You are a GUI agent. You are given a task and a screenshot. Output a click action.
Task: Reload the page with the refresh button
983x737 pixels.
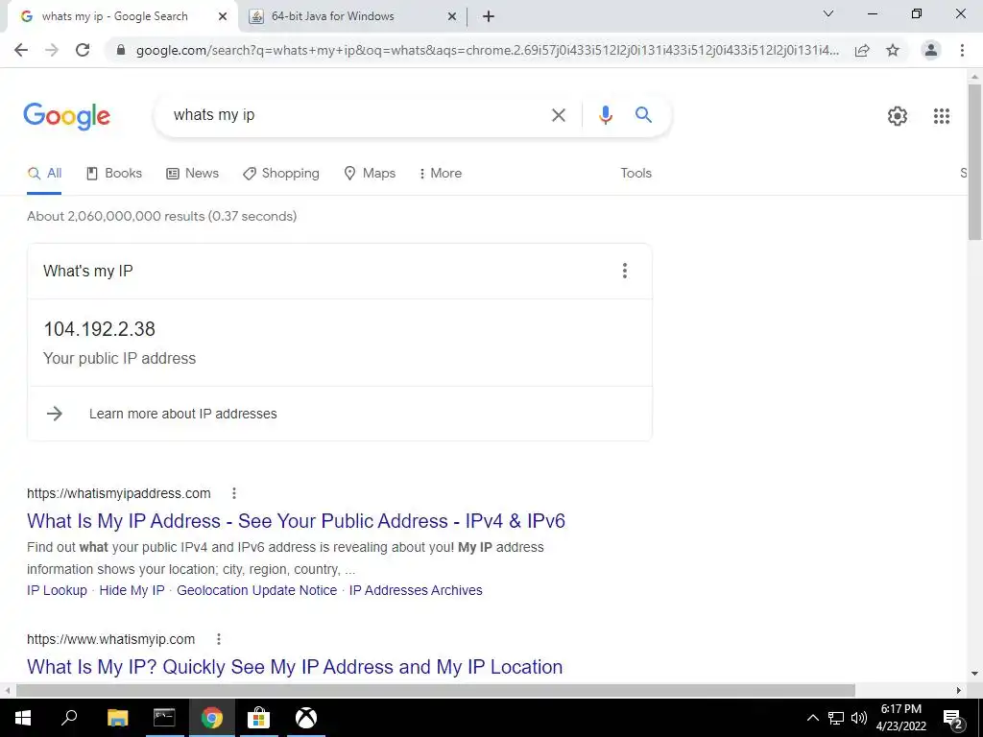[83, 50]
